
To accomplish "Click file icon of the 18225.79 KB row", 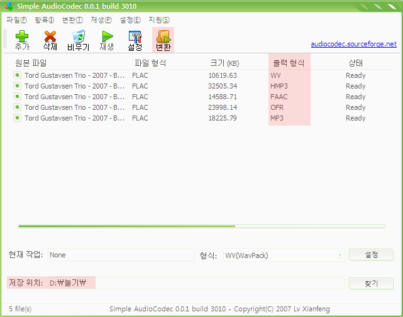I will pyautogui.click(x=17, y=118).
